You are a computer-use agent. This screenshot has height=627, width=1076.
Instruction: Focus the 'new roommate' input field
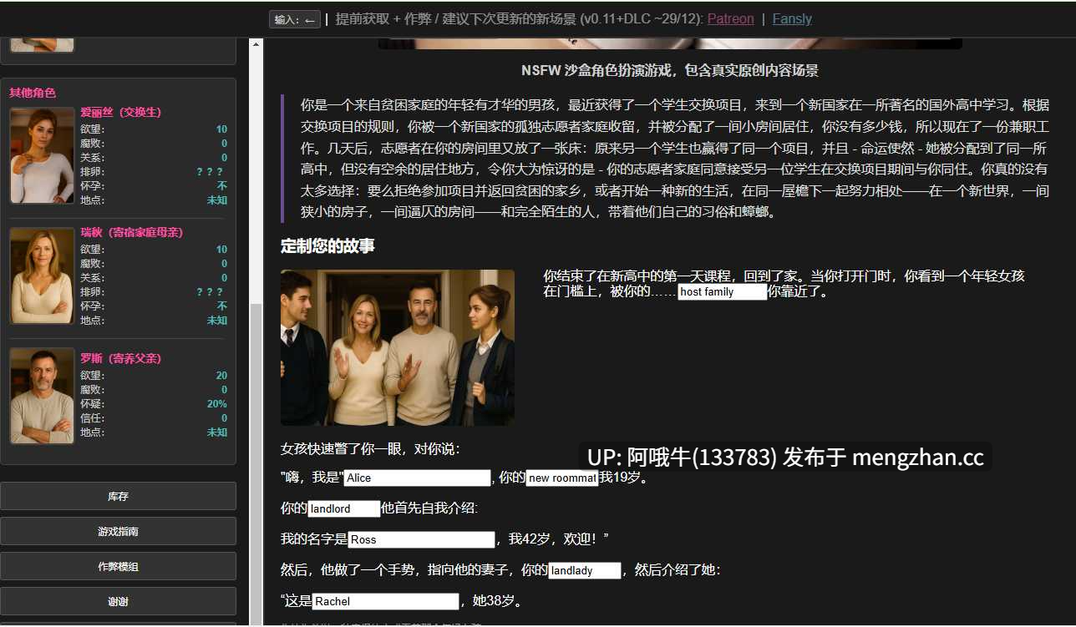click(x=562, y=478)
